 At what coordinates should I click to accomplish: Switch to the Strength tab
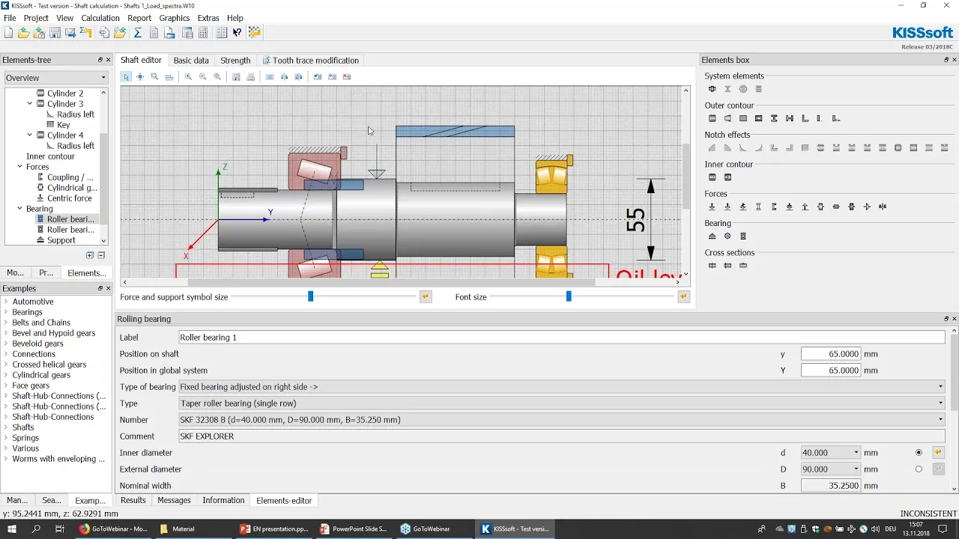click(x=235, y=61)
